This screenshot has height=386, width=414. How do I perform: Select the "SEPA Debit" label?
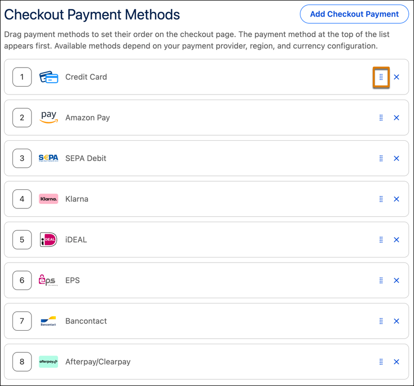pyautogui.click(x=86, y=158)
